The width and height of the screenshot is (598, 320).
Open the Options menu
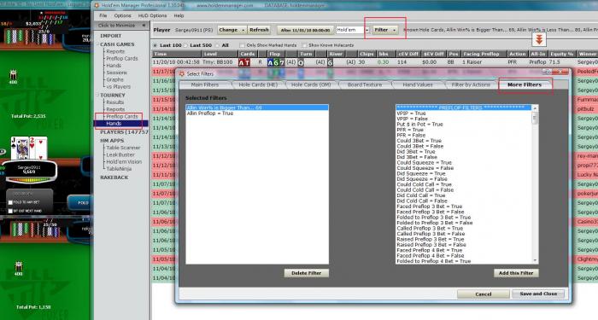[122, 15]
